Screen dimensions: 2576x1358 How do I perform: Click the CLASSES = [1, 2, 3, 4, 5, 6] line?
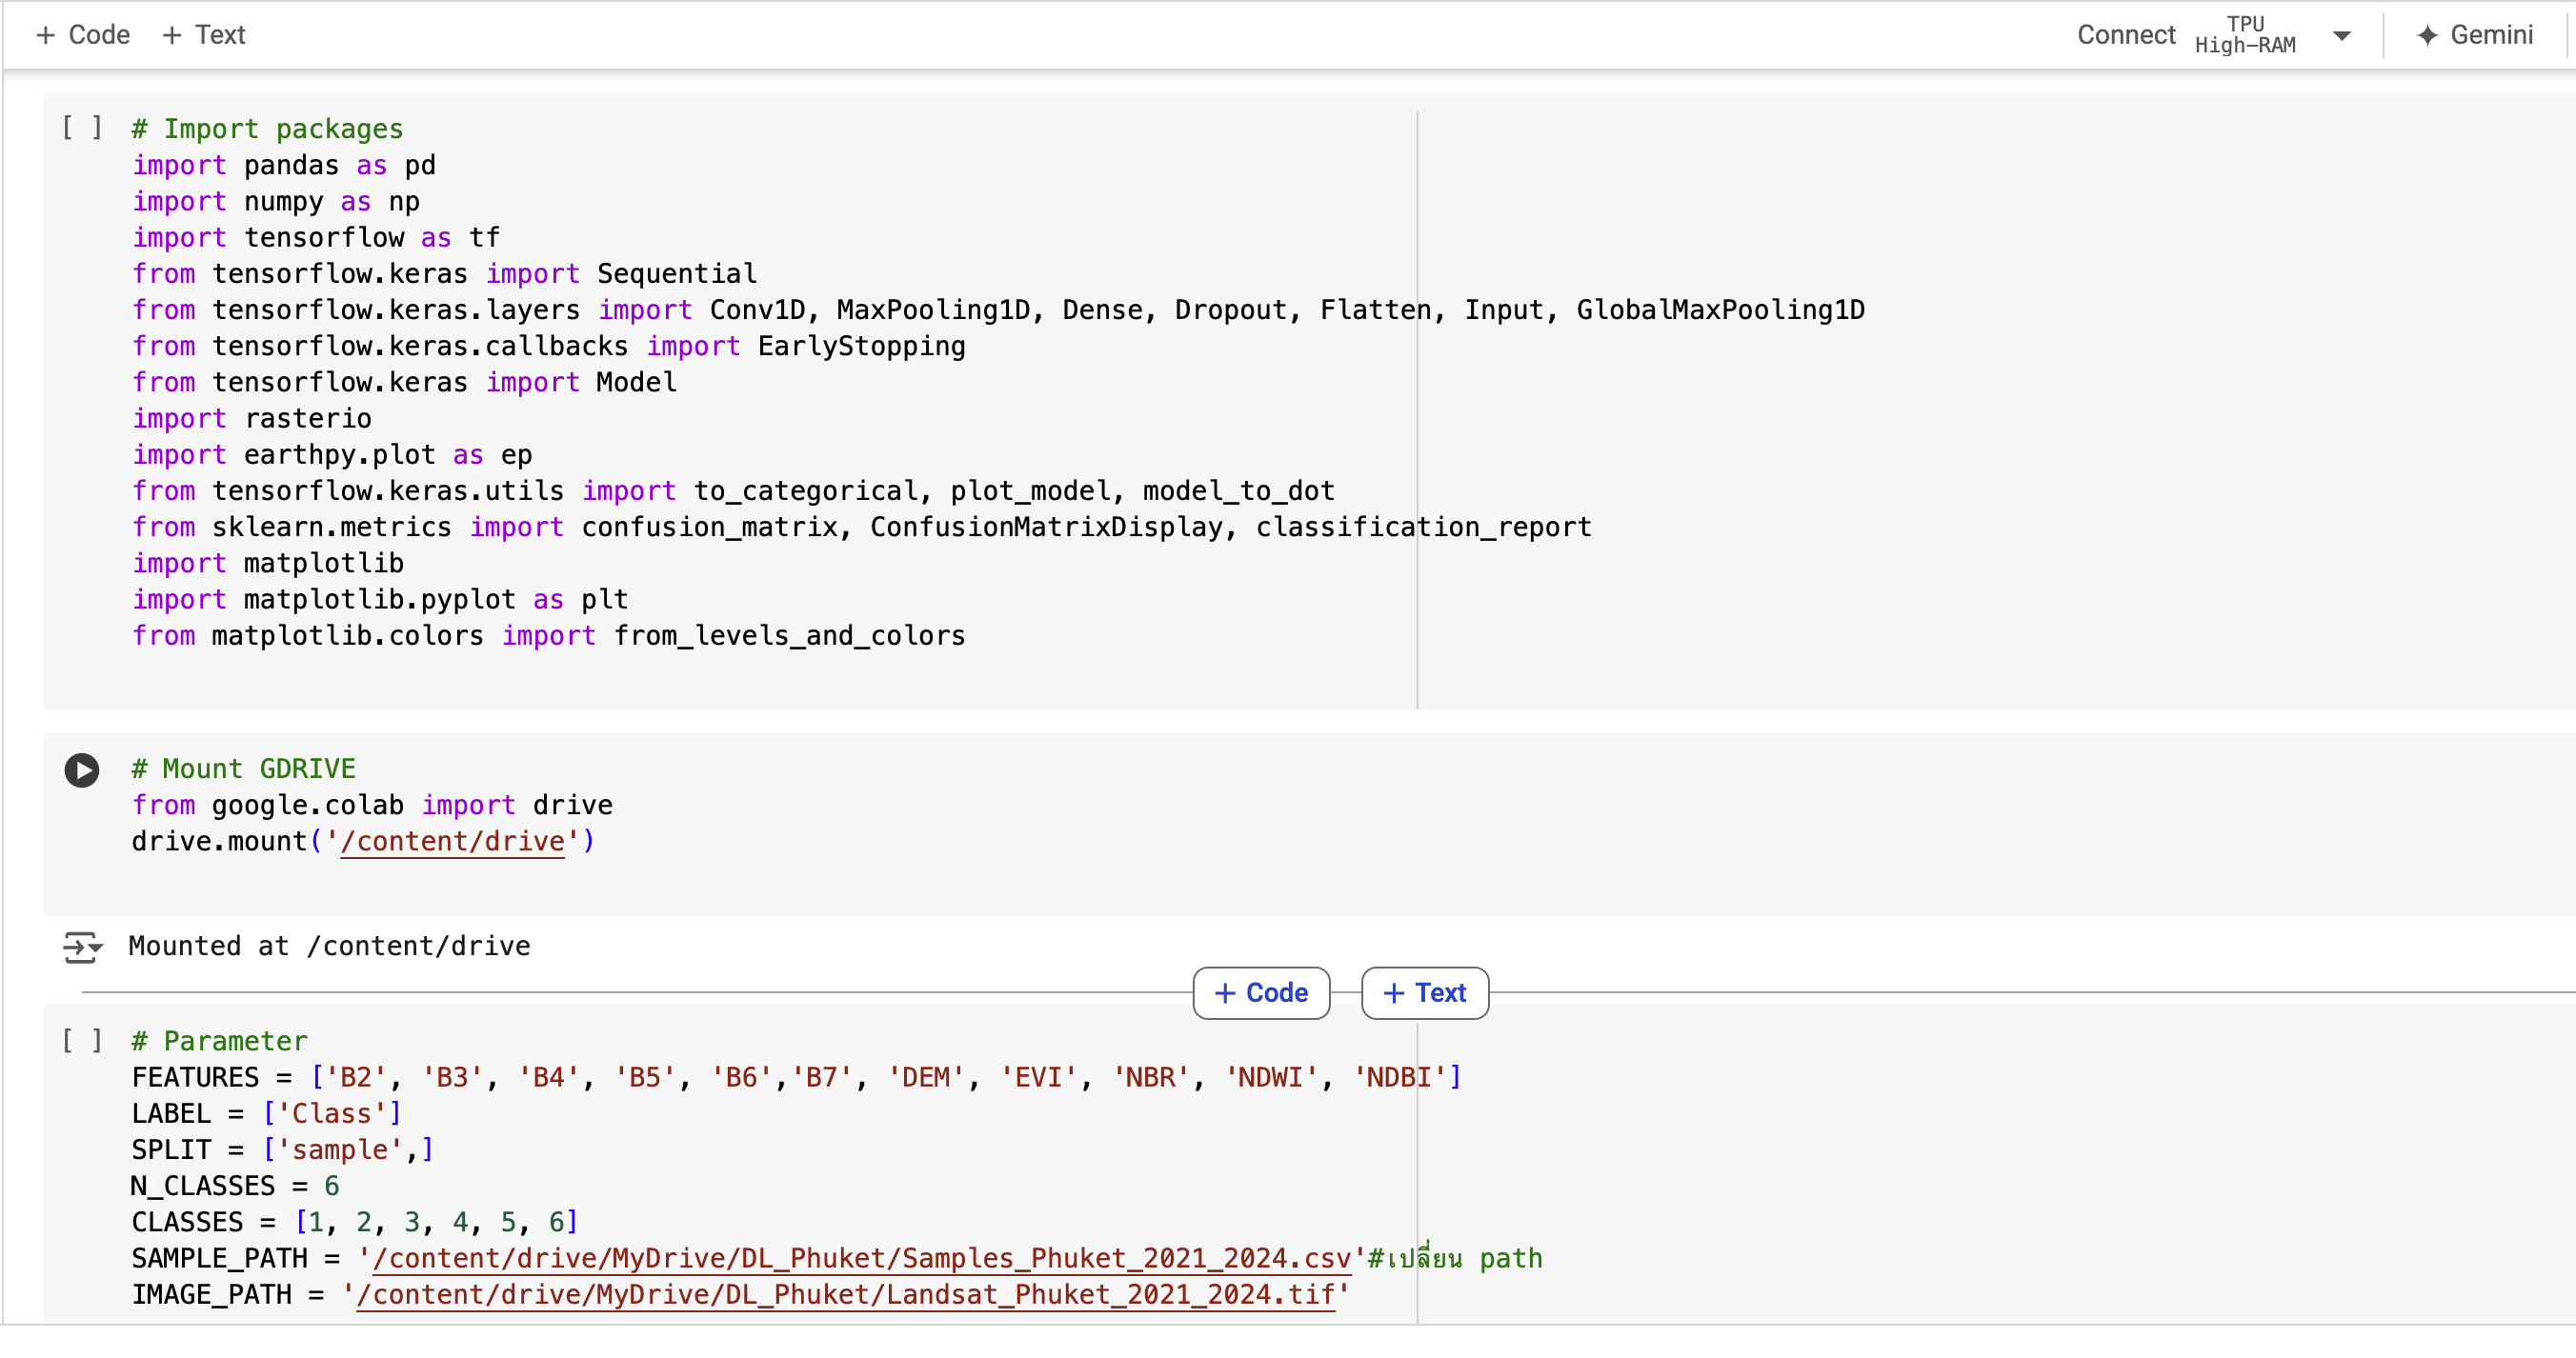(355, 1222)
